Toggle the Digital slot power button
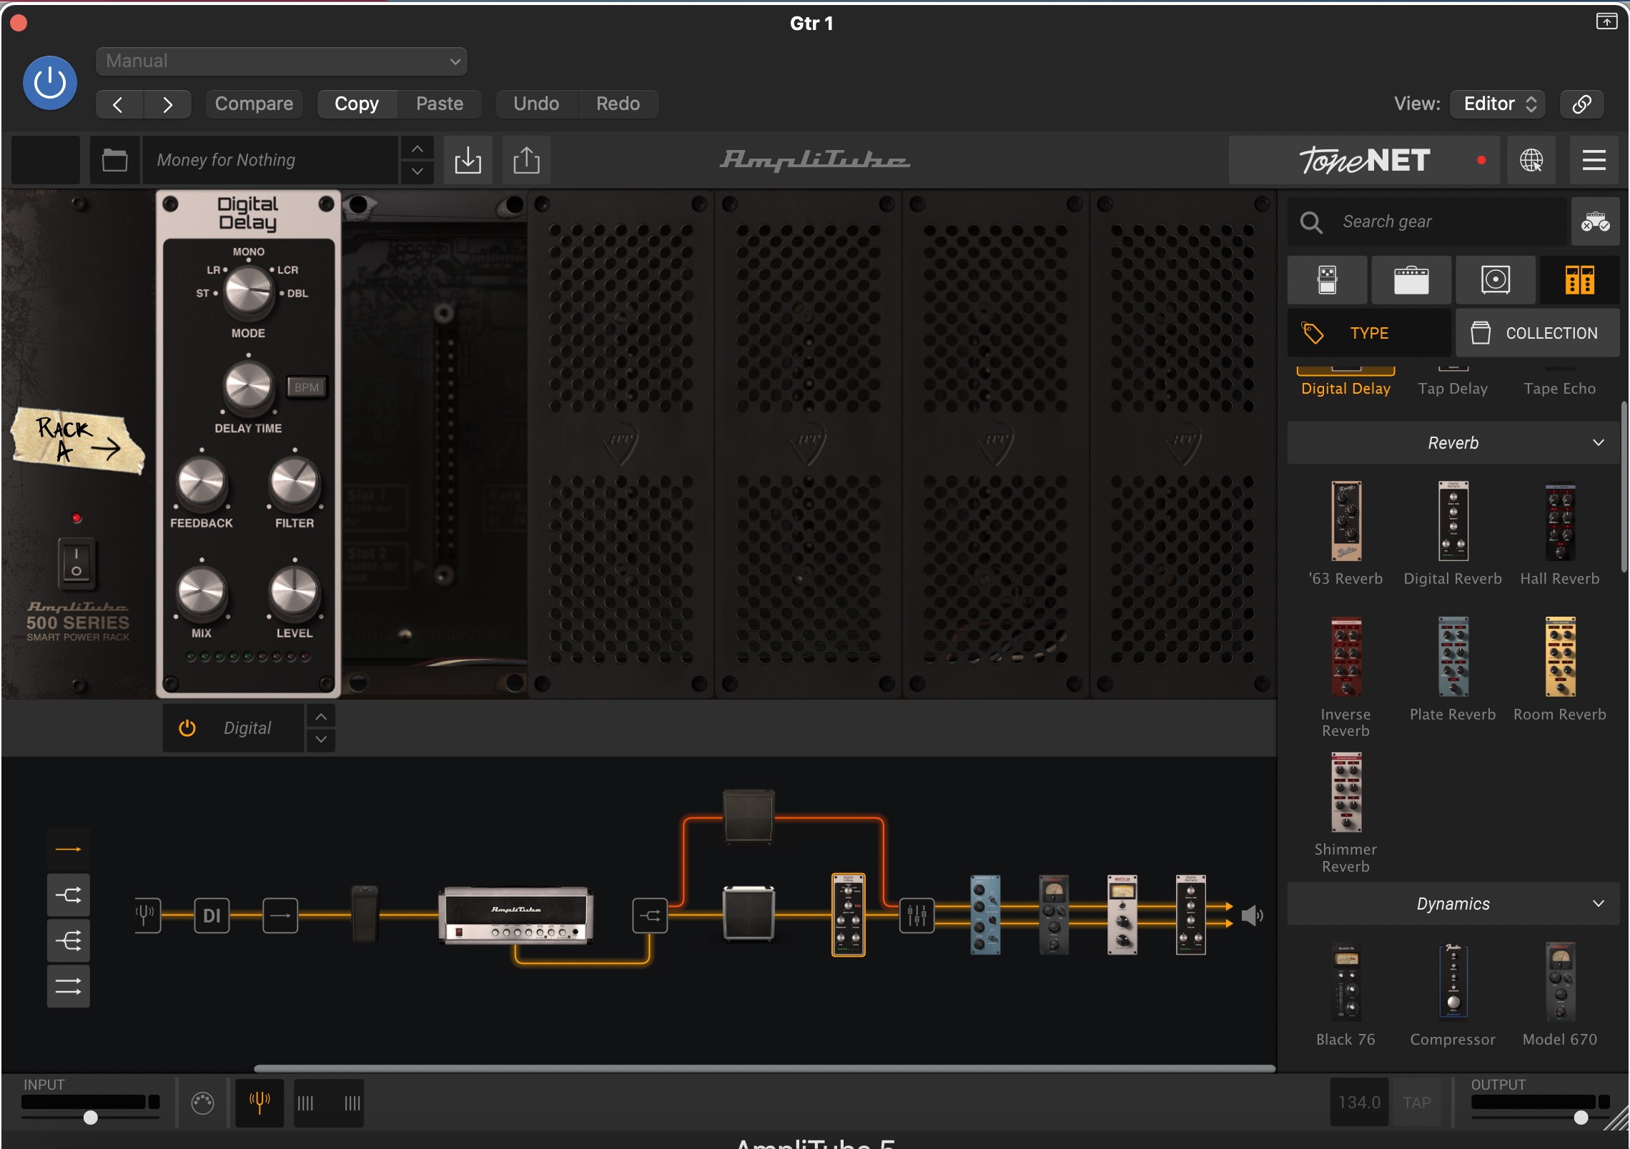 187,728
